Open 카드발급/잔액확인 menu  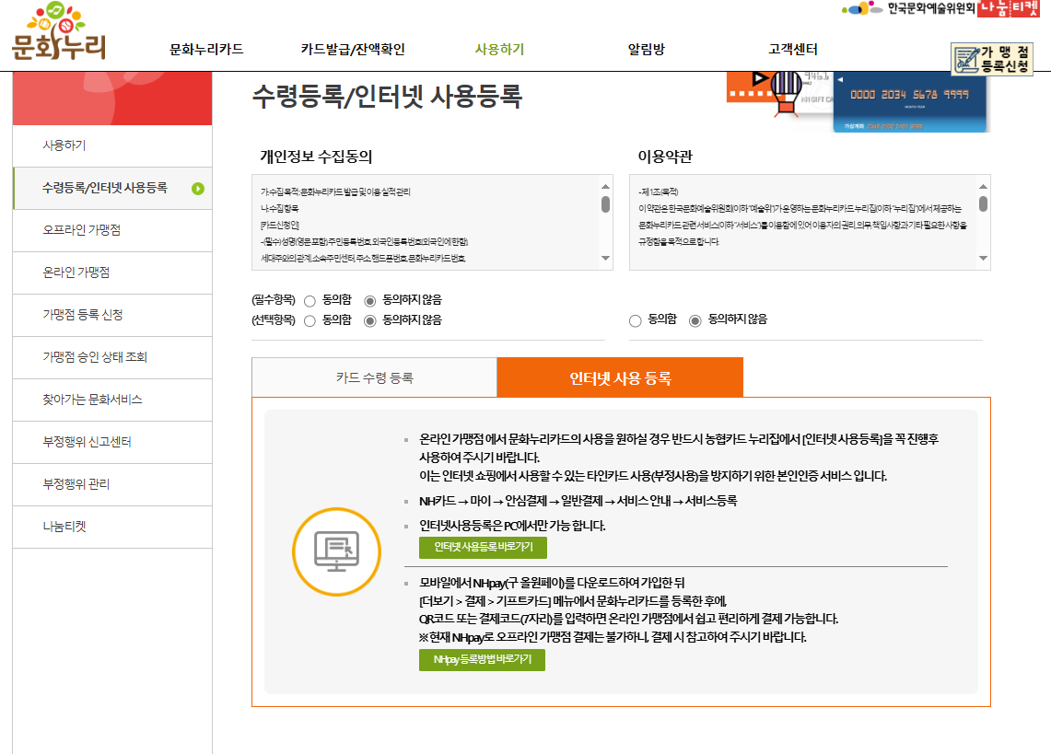pos(352,50)
